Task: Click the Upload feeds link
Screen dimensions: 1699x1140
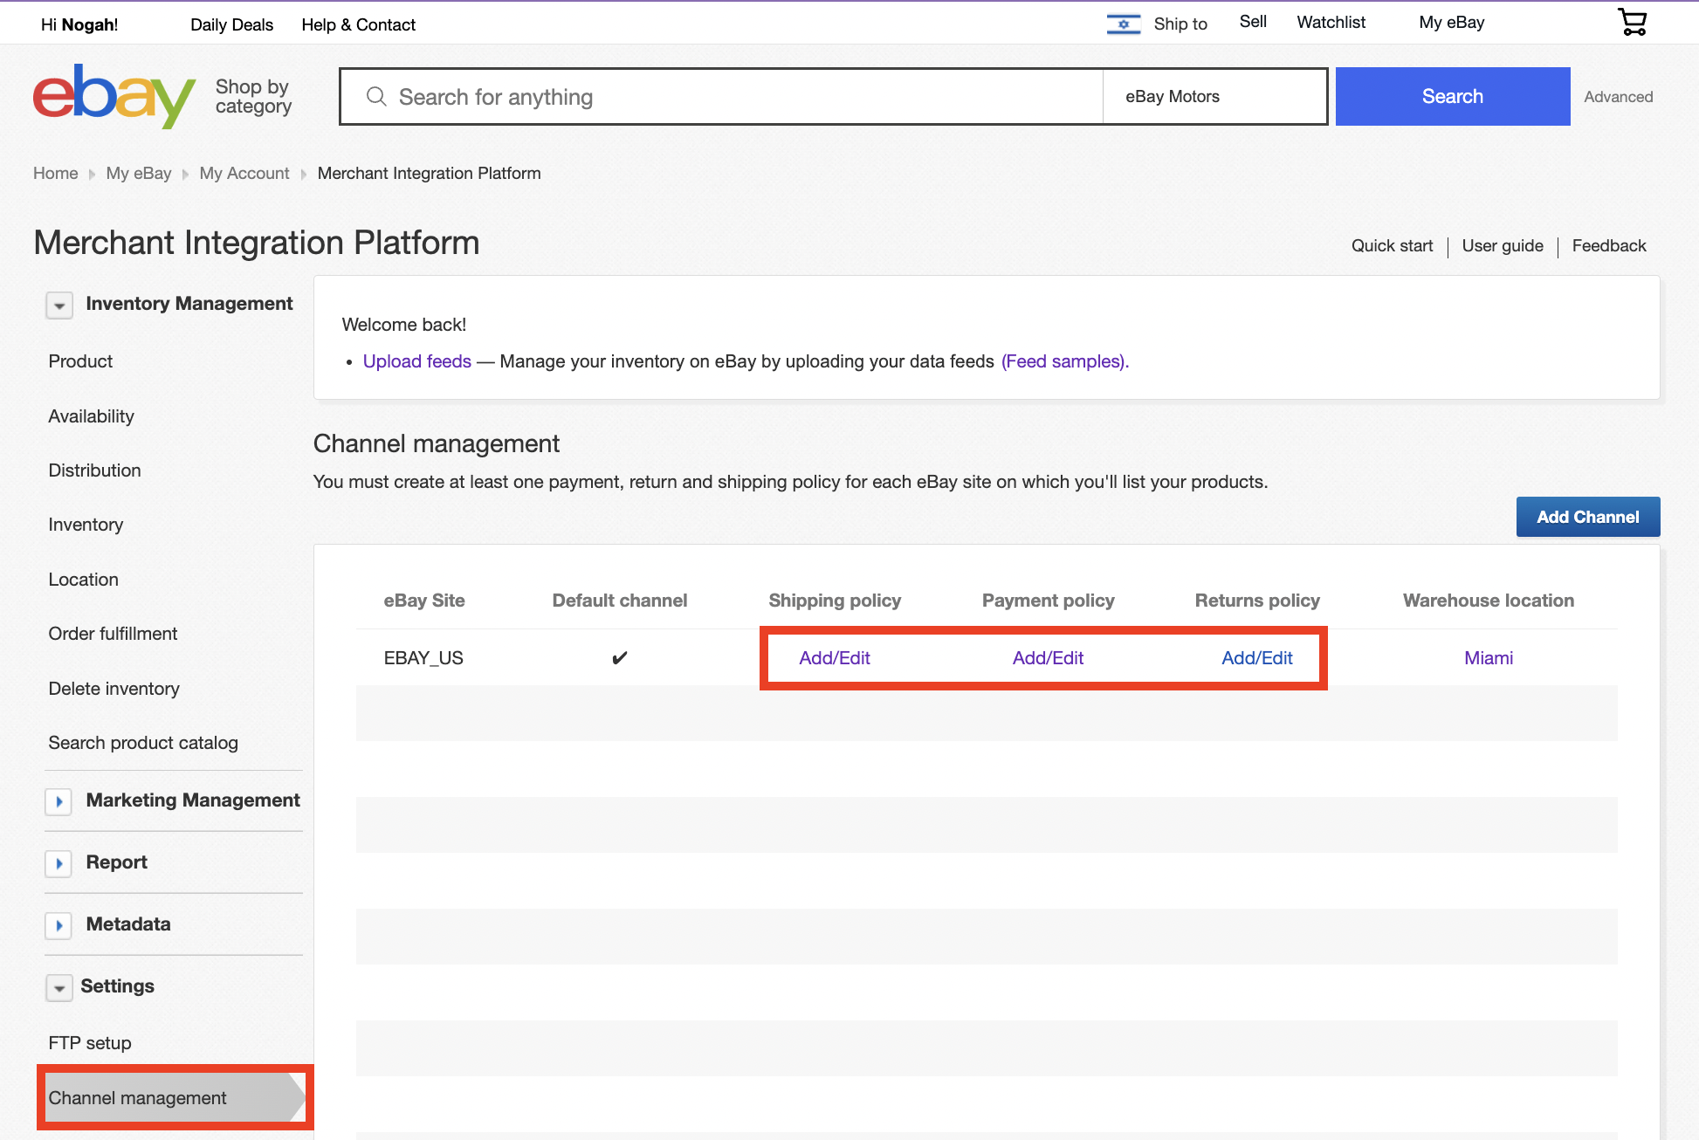Action: pos(416,361)
